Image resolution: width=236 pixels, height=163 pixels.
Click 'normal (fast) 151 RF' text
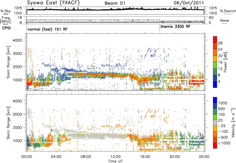click(47, 29)
